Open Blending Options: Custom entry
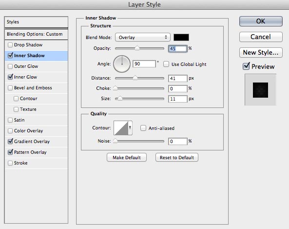 coord(37,34)
